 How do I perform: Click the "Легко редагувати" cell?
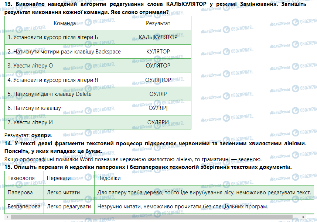pos(69,207)
